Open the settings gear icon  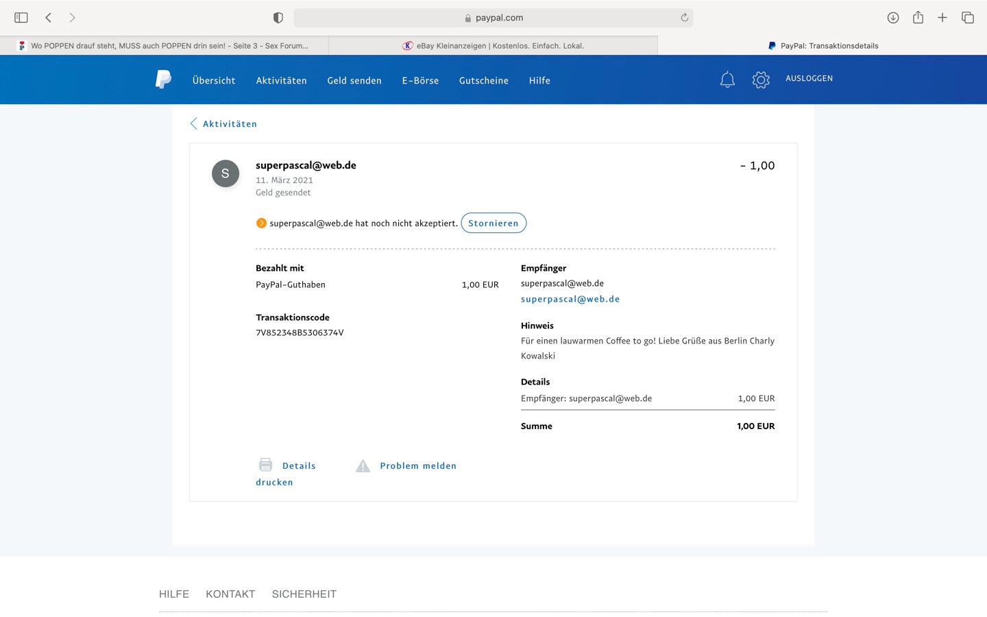[761, 80]
